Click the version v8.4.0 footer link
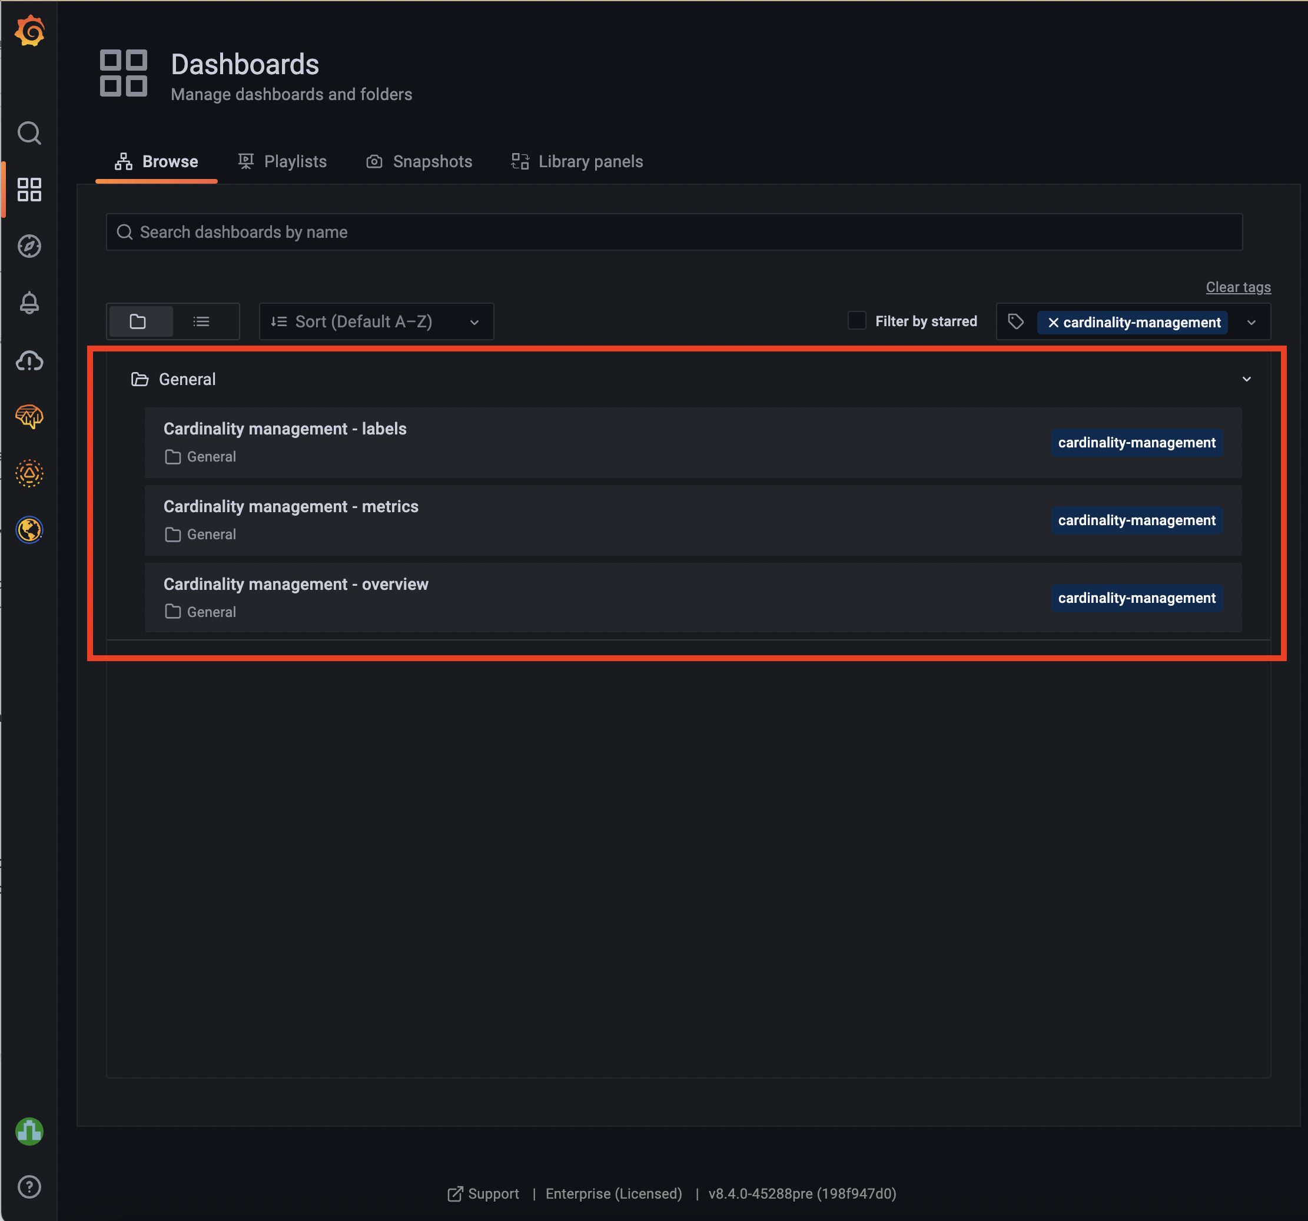Screen dimensions: 1308x1221 (x=803, y=1193)
